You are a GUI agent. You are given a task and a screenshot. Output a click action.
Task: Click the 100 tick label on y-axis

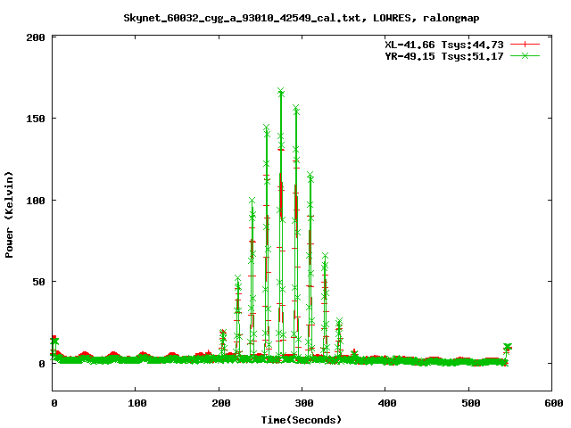click(x=36, y=201)
